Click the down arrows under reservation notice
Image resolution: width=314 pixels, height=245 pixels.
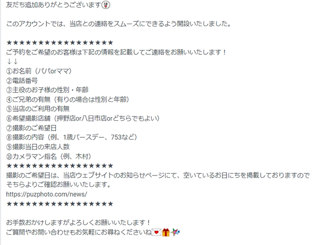pos(12,62)
